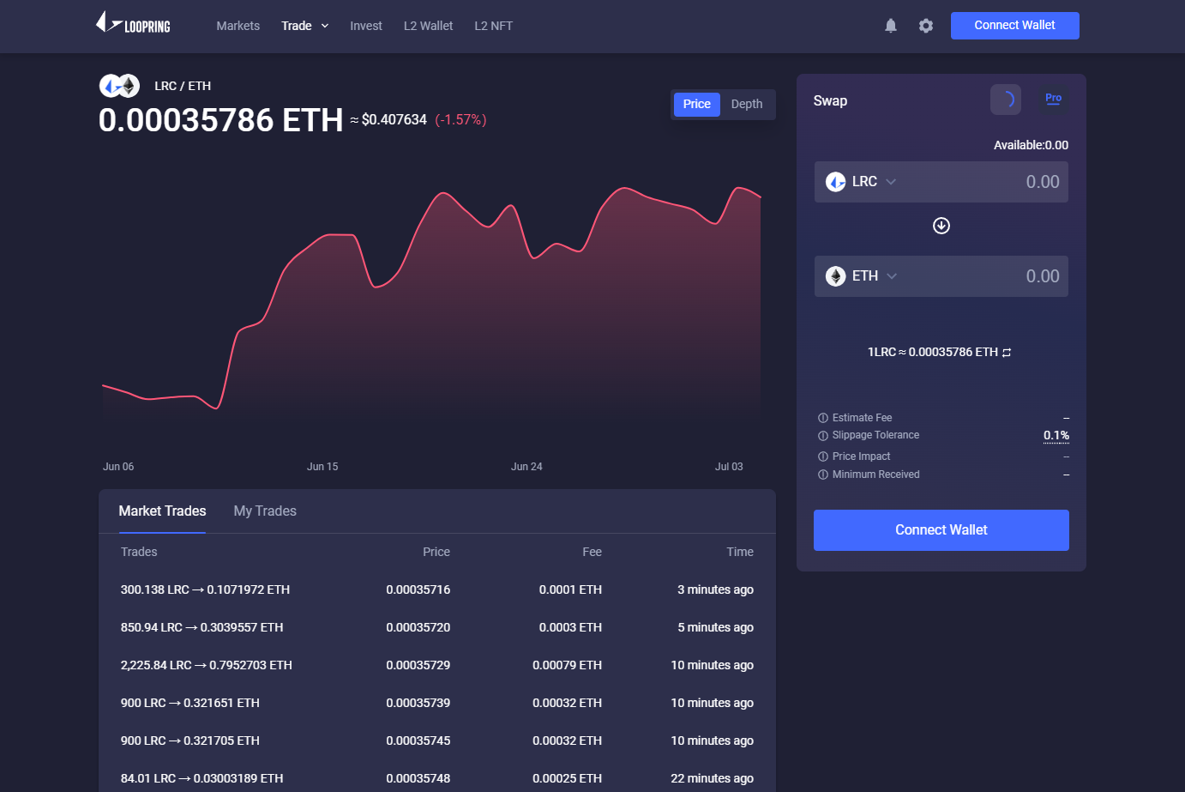Click the LRC/ETH pair token icons

(x=119, y=86)
